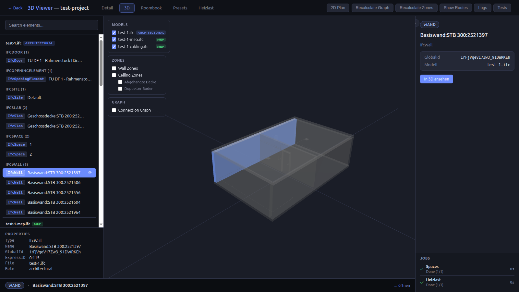Viewport: 519px width, 292px height.
Task: Click the WAND badge in details panel
Action: point(429,25)
